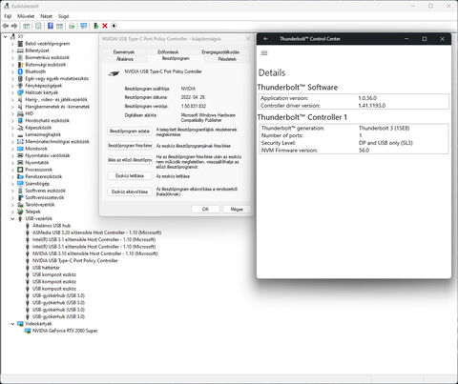The image size is (458, 384).
Task: Click the NVM Firmware version 56.0 value
Action: click(364, 151)
